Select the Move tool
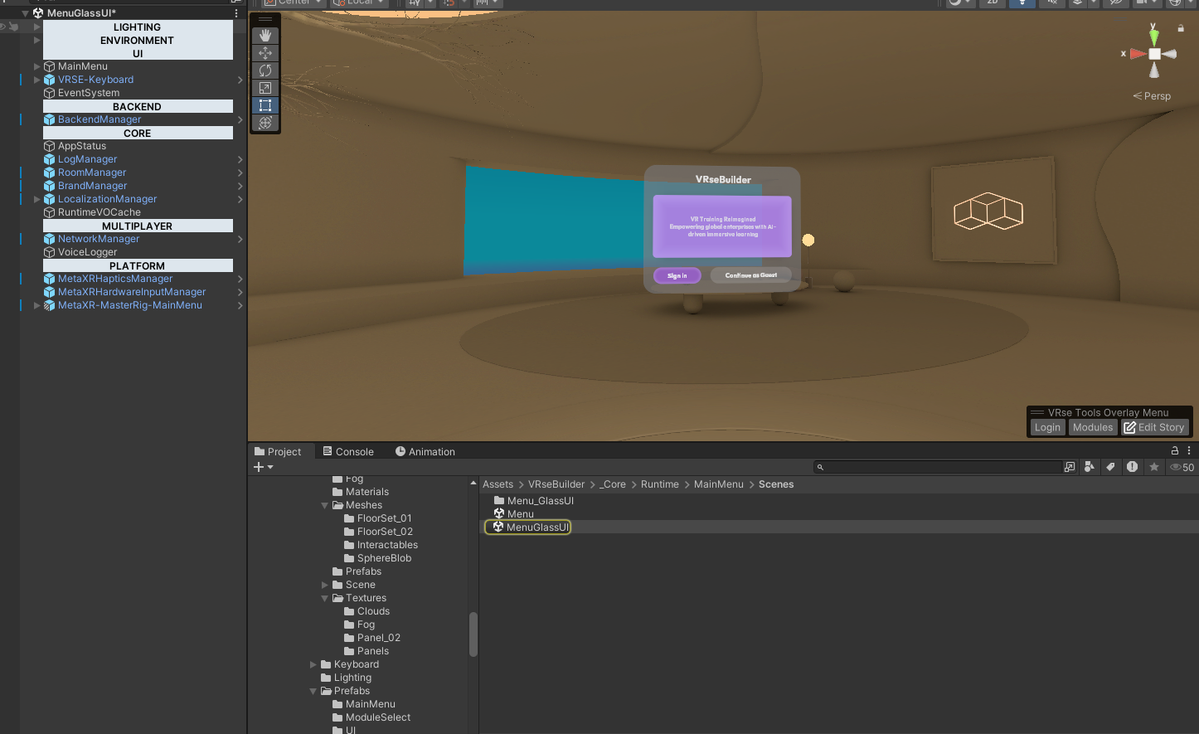Screen dimensions: 1199x734 [x=265, y=53]
